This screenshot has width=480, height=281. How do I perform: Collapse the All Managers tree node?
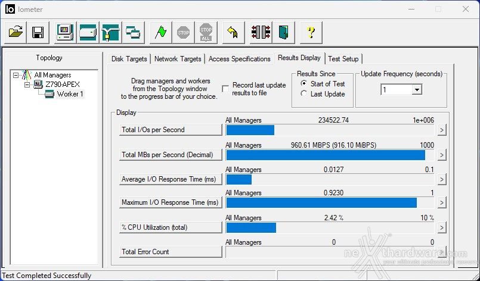coord(16,75)
